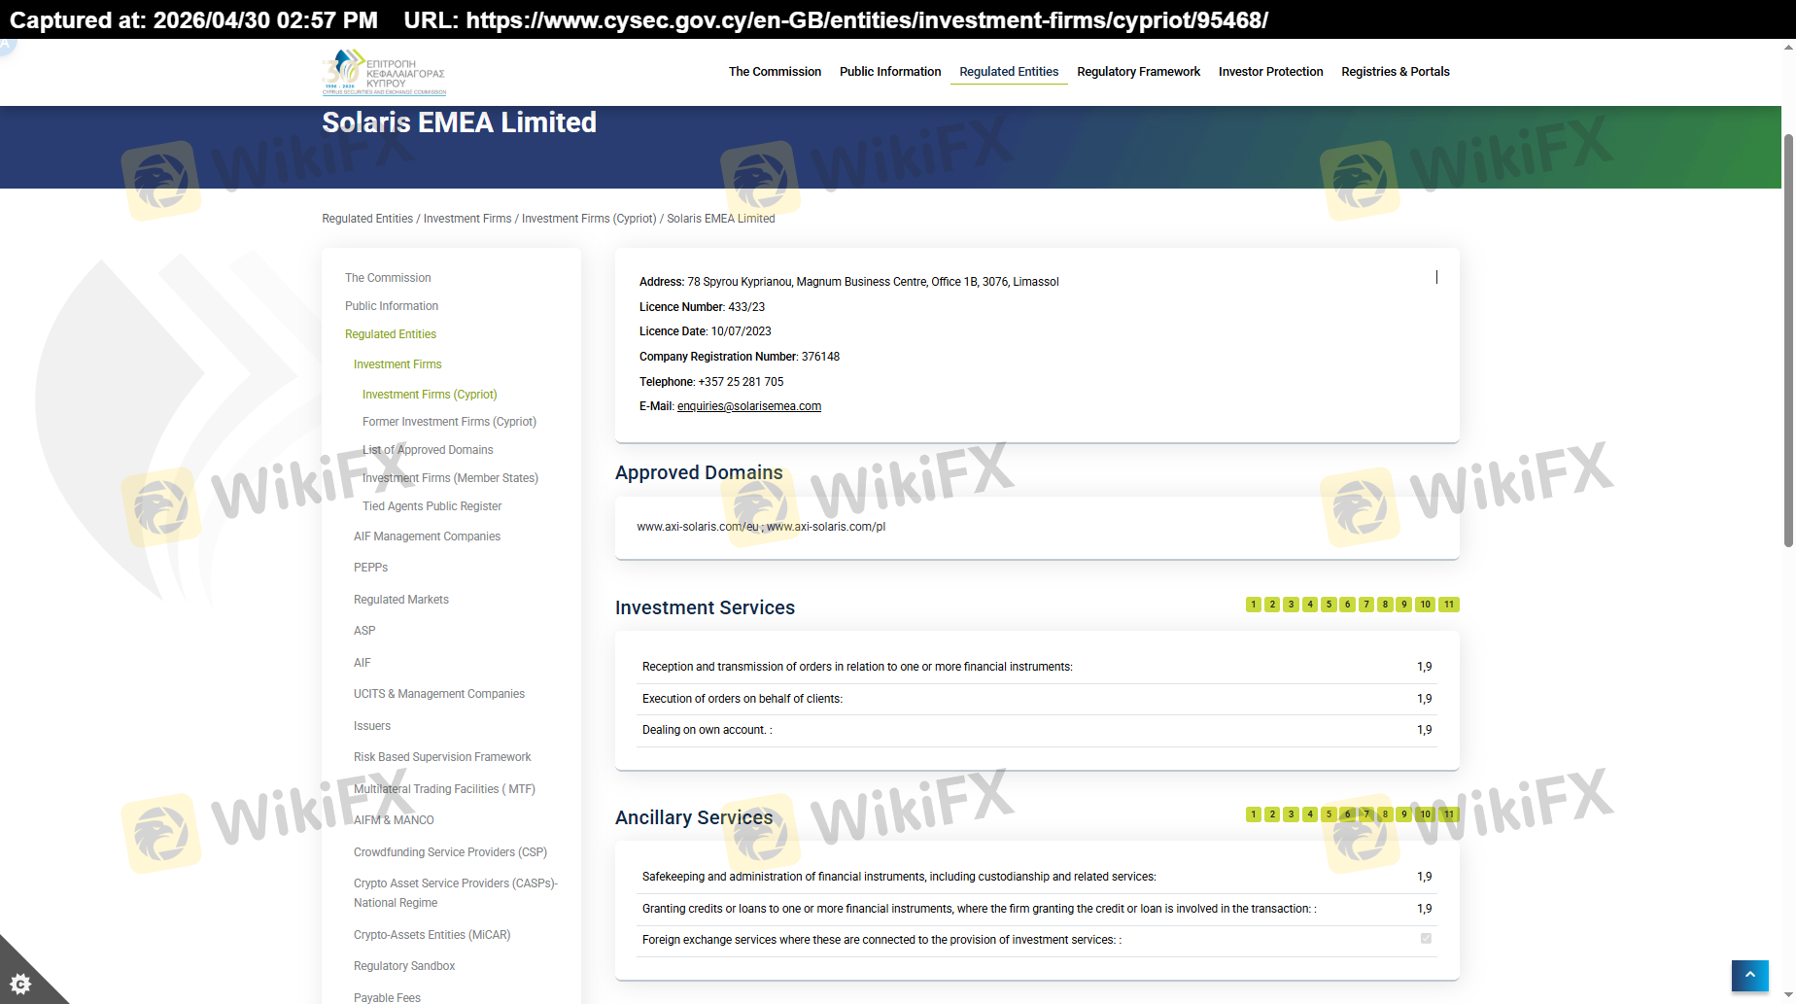This screenshot has width=1796, height=1004.
Task: Open Multilateral Trading Facilities (MTF) in sidebar
Action: (x=444, y=789)
